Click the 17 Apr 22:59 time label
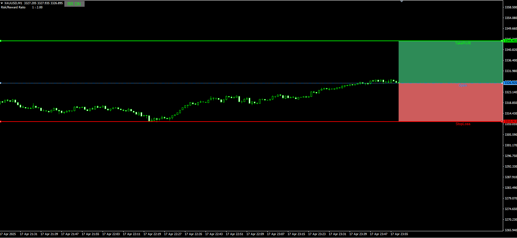 pyautogui.click(x=255, y=234)
